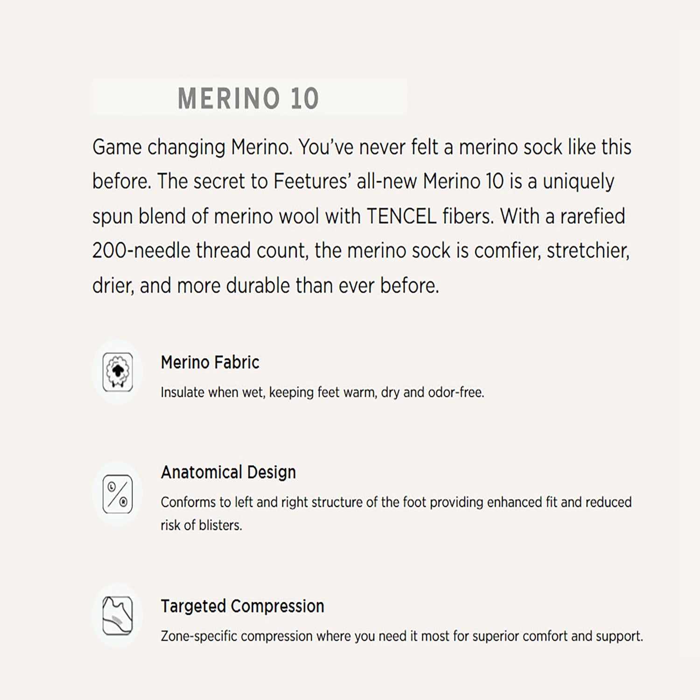Click the 'Insulate when wet' description
This screenshot has width=700, height=700.
pos(322,392)
